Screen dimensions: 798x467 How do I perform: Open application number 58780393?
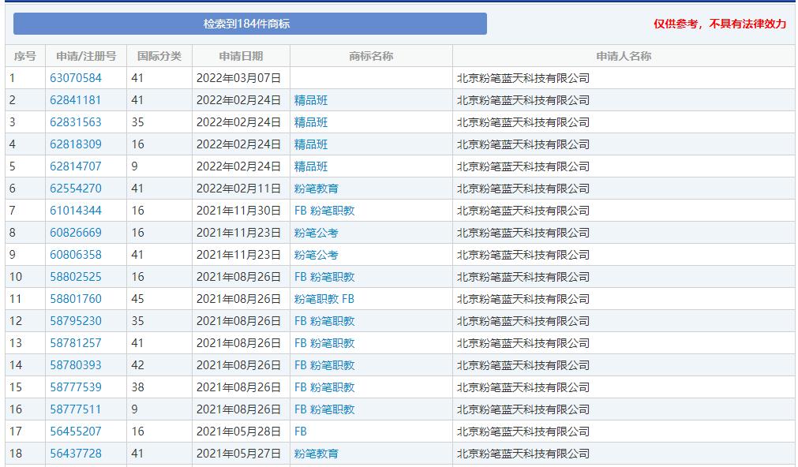76,365
